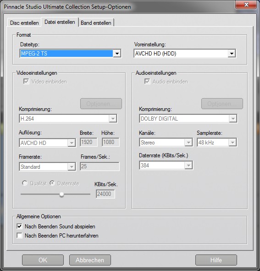Image resolution: width=260 pixels, height=271 pixels.
Task: Toggle the Video einbinden checkbox
Action: coord(26,82)
